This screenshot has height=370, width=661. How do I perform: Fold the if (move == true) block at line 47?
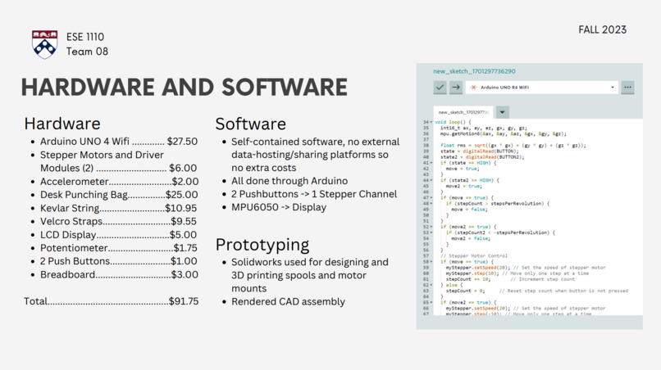pos(431,197)
